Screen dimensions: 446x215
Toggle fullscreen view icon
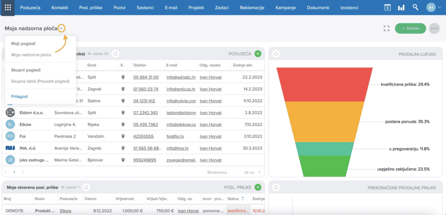(x=386, y=28)
